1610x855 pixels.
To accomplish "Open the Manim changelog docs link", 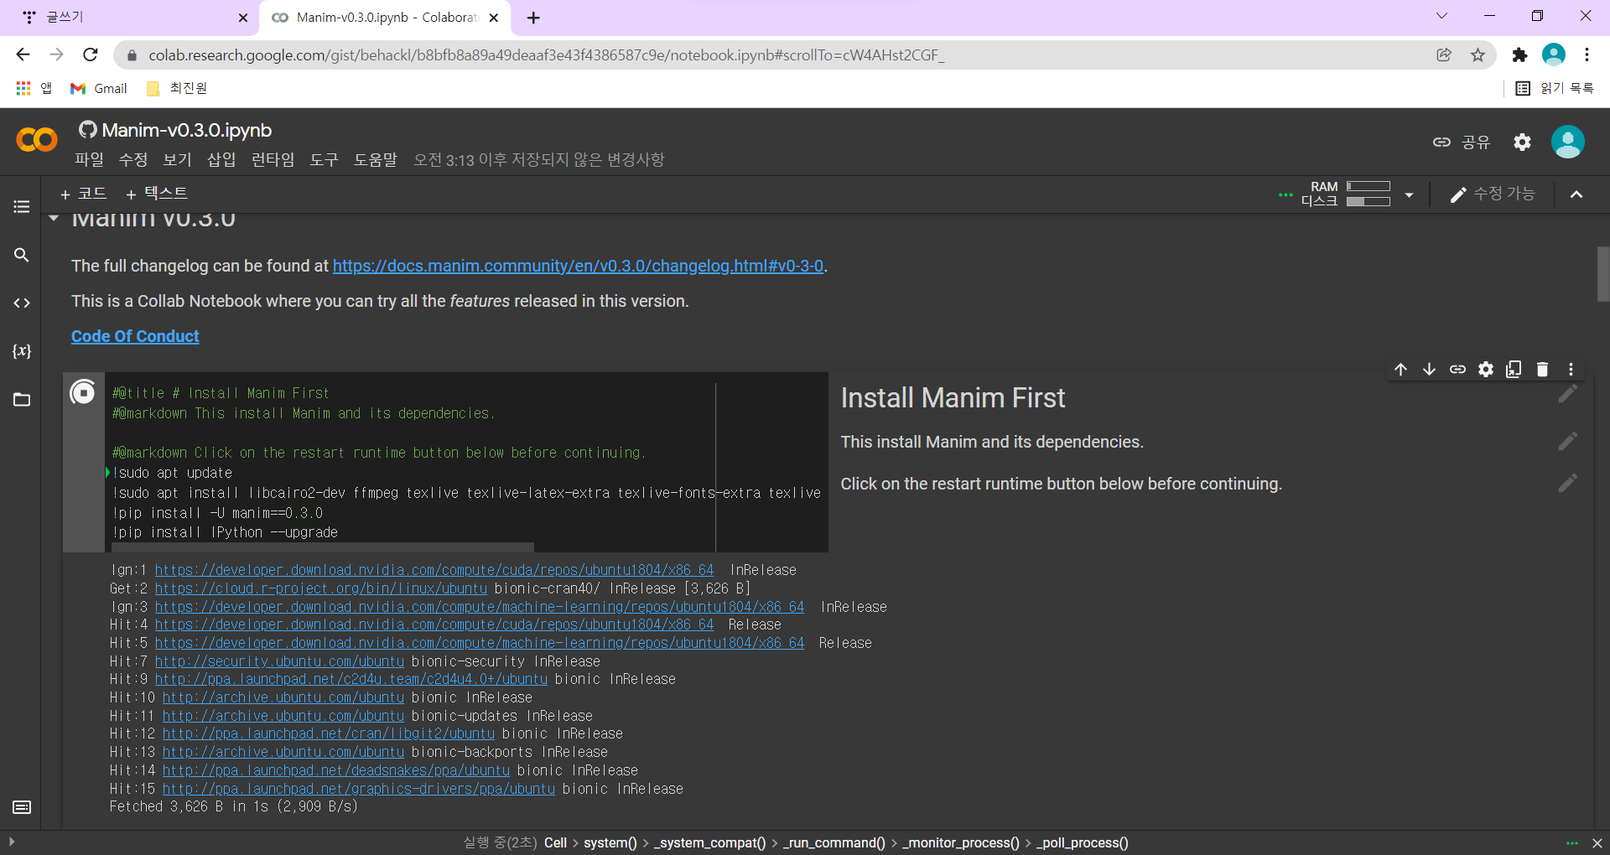I will (x=578, y=266).
